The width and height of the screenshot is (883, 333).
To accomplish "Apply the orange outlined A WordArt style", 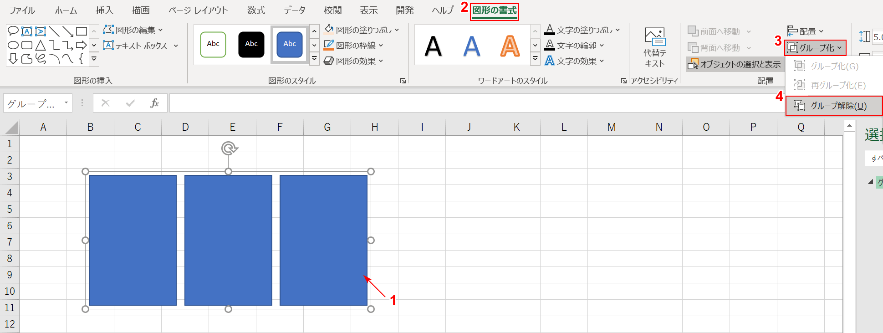I will 510,46.
